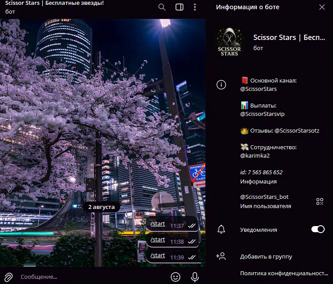The image size is (333, 284).
Task: Click the Информация о боте panel title
Action: (248, 7)
